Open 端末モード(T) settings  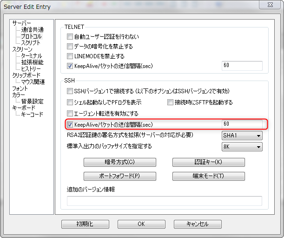[209, 176]
